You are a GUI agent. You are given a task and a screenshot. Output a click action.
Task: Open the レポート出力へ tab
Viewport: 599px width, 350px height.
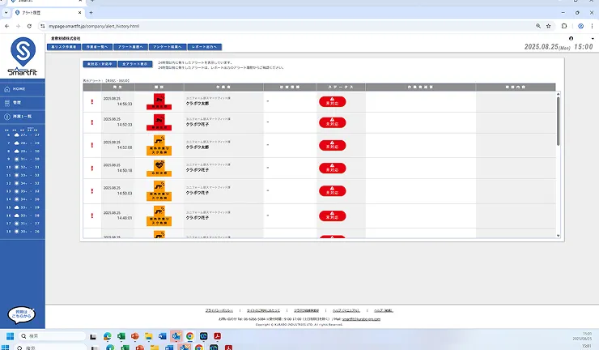[204, 47]
